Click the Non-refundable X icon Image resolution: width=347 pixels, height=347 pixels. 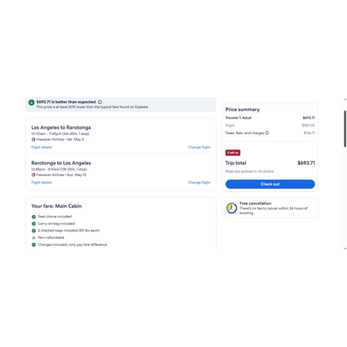point(34,238)
